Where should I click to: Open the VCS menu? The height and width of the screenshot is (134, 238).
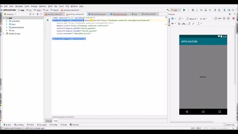(67, 6)
